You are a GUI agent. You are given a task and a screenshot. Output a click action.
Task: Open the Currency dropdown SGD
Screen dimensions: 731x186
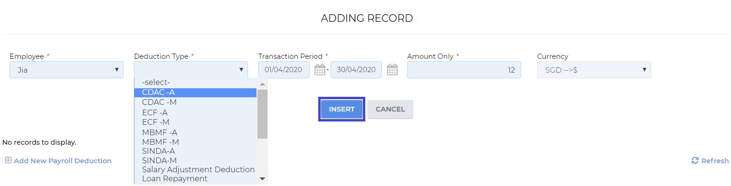click(594, 70)
